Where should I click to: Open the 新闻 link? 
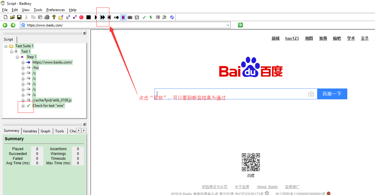coord(275,38)
